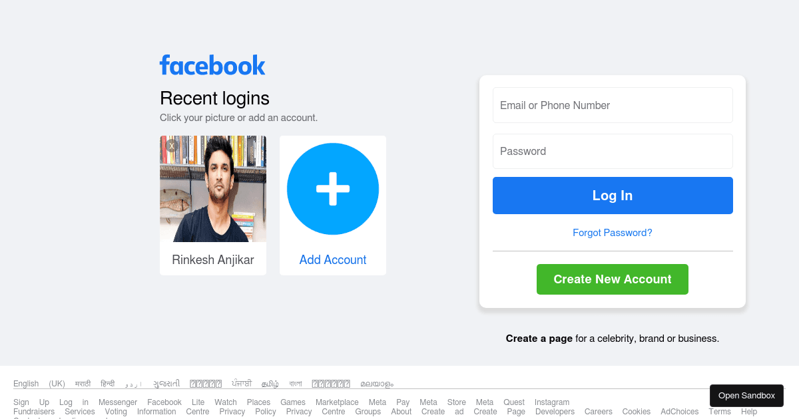Click the Add Account link
This screenshot has width=799, height=419.
(x=332, y=259)
